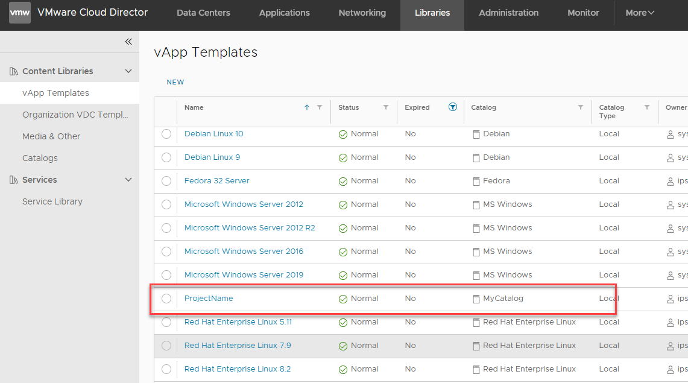Click the Normal status checkmark for Windows Server 2016
688x383 pixels.
point(343,252)
